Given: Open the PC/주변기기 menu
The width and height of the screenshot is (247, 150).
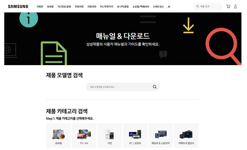Looking at the screenshot, I should coord(107,7).
